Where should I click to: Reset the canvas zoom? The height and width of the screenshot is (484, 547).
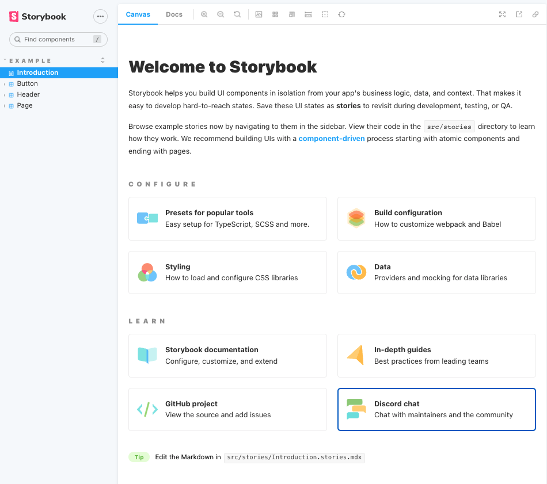point(237,14)
